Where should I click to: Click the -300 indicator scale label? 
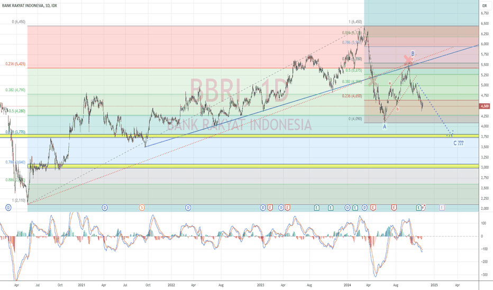coord(484,275)
